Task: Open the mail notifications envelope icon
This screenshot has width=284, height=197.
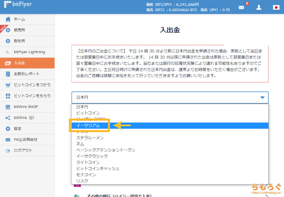Action: [x=241, y=7]
